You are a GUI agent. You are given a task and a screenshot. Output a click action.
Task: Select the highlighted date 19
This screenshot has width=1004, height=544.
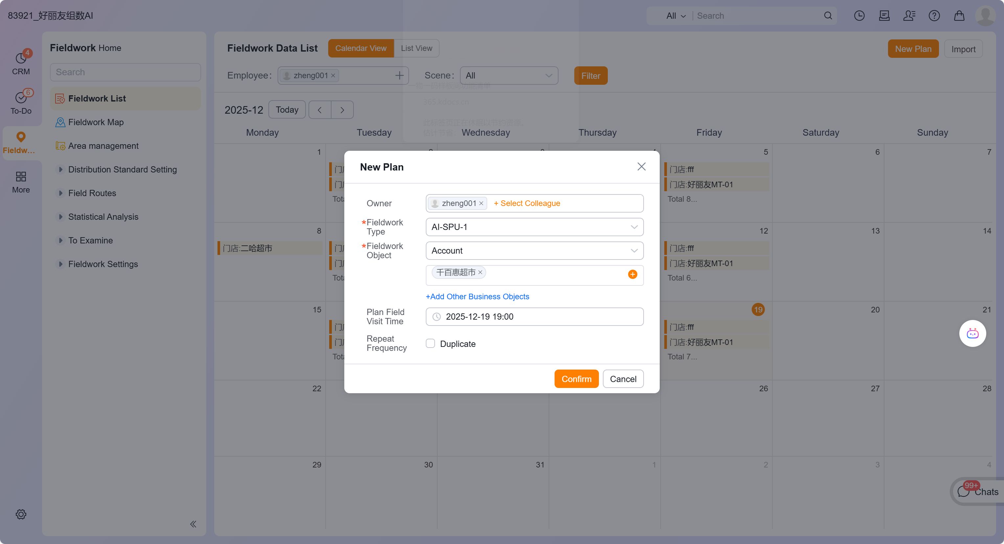click(758, 310)
